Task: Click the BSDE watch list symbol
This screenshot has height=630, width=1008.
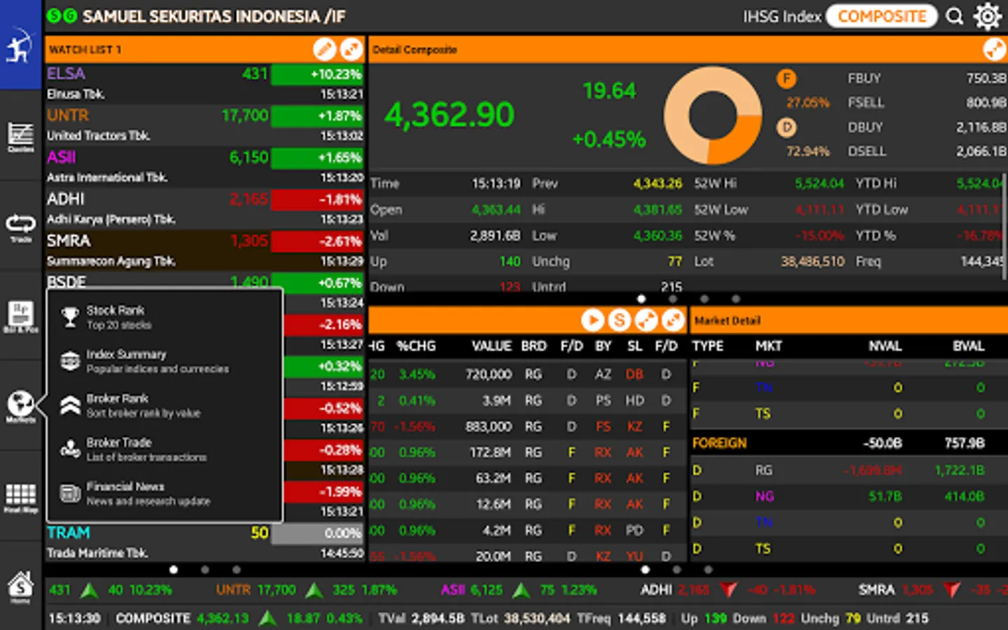Action: [x=66, y=281]
